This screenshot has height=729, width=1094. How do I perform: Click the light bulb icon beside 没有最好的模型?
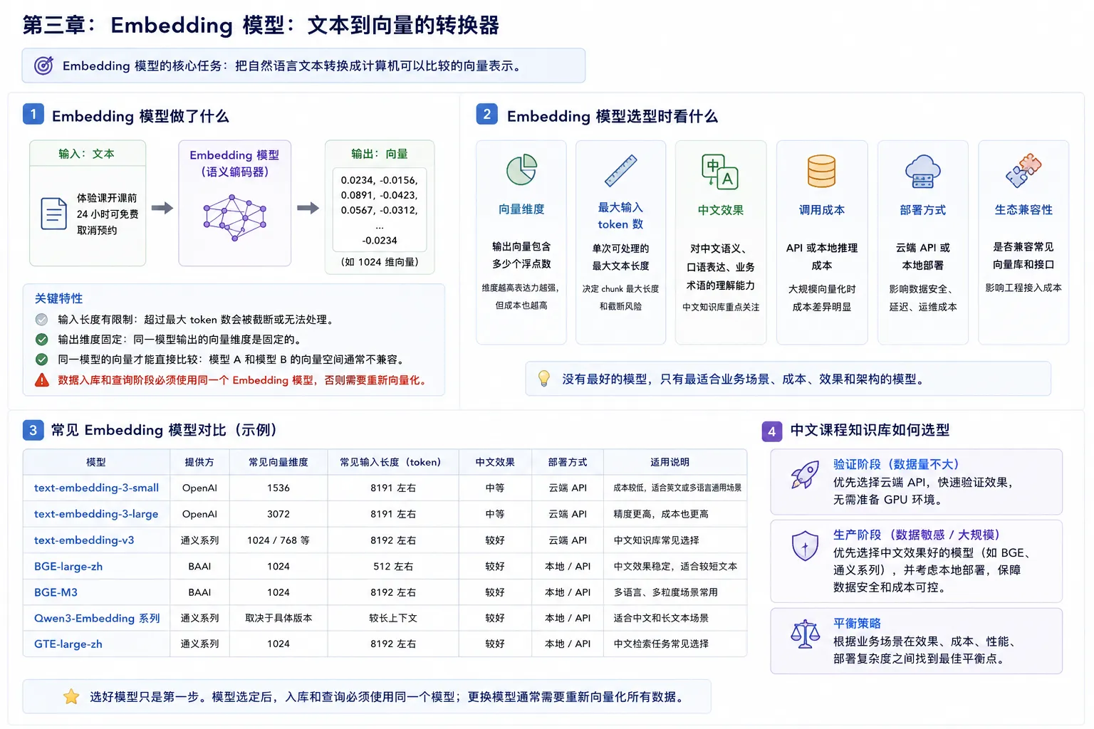(x=544, y=379)
